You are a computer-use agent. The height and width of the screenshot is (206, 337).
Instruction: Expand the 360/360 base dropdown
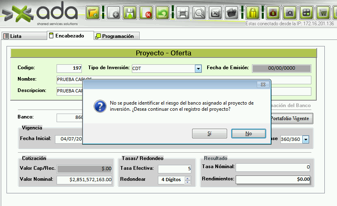pos(306,139)
